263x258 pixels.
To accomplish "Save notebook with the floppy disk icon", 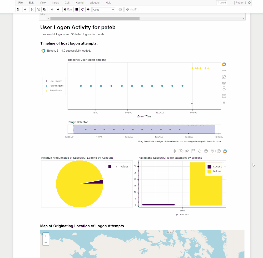I will pos(18,9).
